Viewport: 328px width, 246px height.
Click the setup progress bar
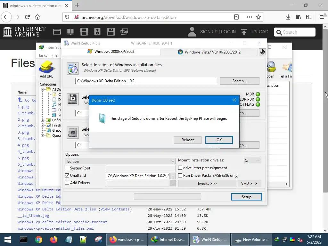point(167,197)
